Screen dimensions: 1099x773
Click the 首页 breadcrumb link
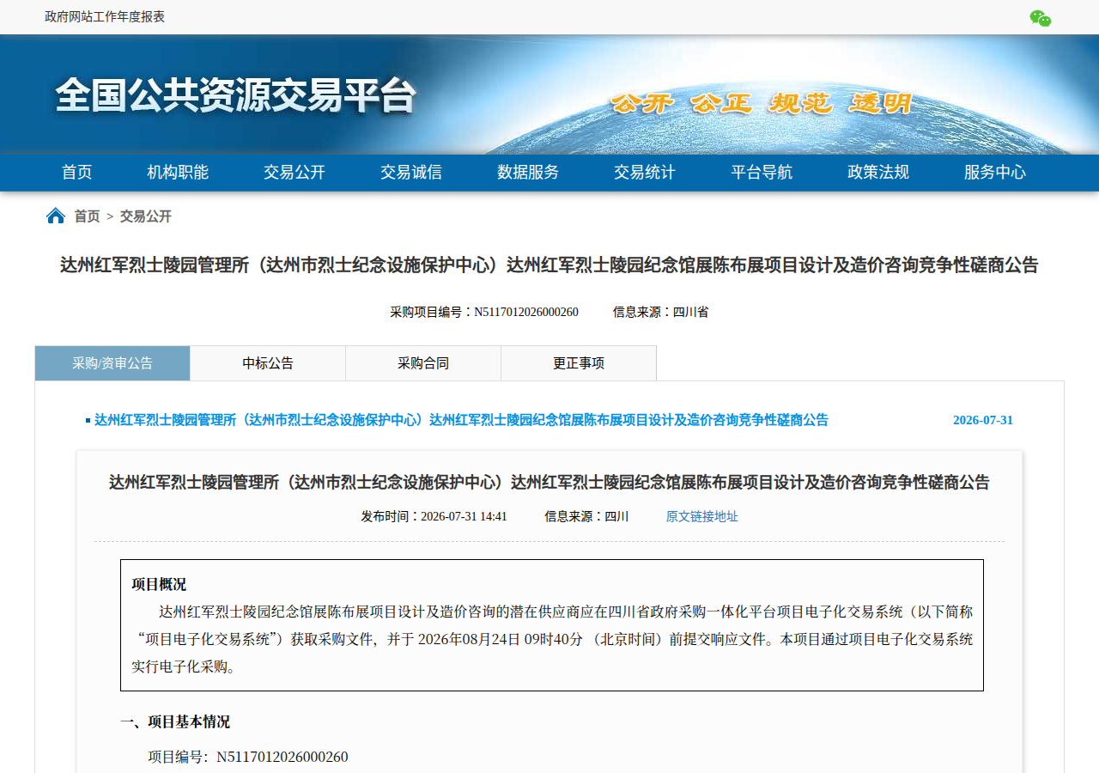[x=87, y=216]
